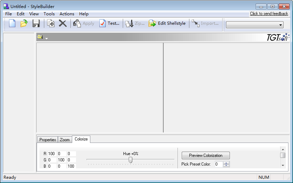Close the StyleBuilder window

pos(284,7)
